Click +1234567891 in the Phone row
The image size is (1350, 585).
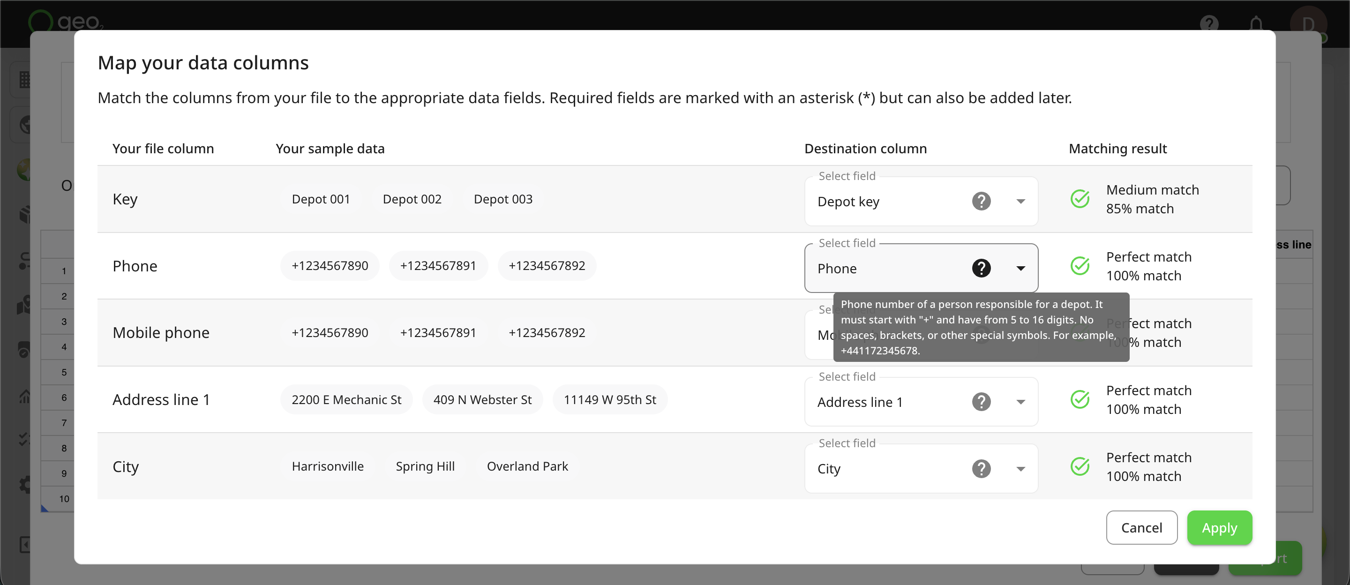pos(438,266)
